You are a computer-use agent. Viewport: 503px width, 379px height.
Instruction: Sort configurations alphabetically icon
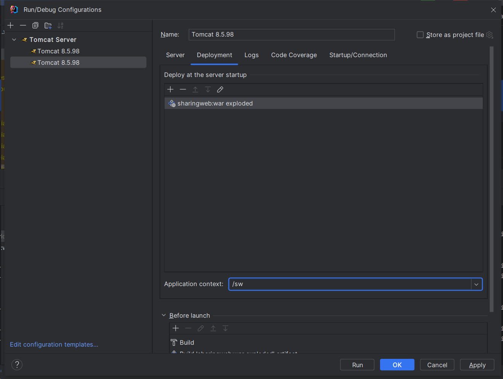[x=61, y=26]
